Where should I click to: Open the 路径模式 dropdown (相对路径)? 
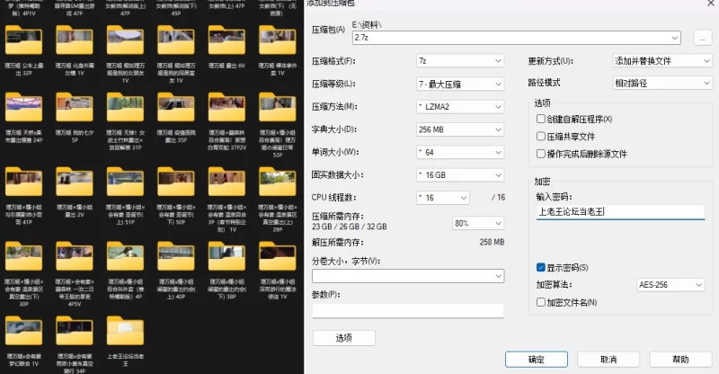[x=662, y=83]
